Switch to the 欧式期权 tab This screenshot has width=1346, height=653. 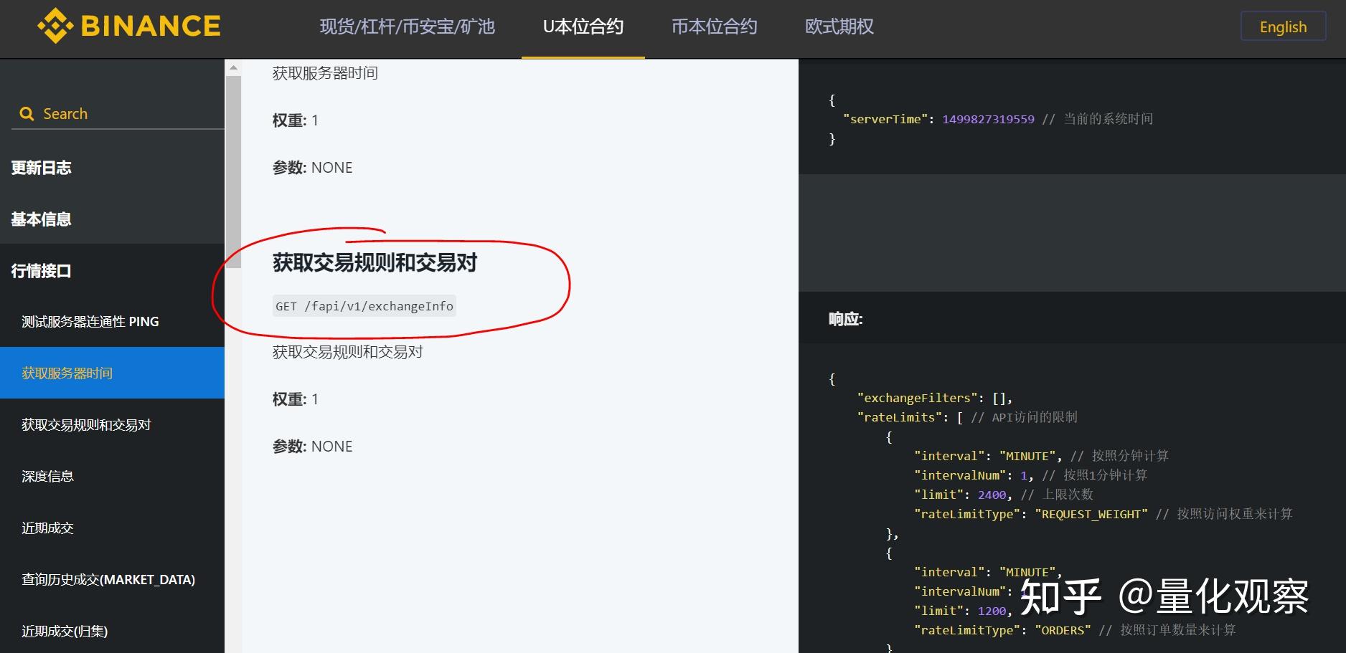837,27
